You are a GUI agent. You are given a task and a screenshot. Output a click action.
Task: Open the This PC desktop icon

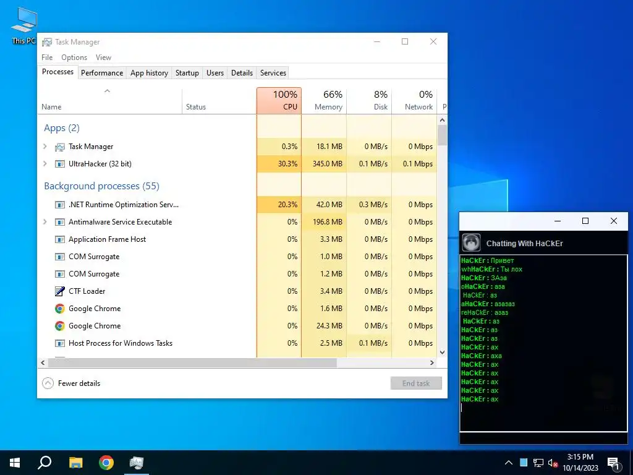click(x=23, y=25)
